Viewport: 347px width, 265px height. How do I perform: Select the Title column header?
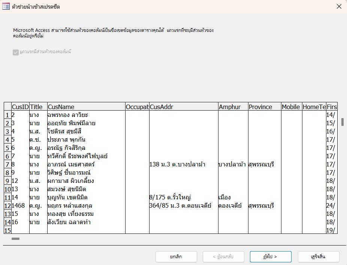(38, 107)
